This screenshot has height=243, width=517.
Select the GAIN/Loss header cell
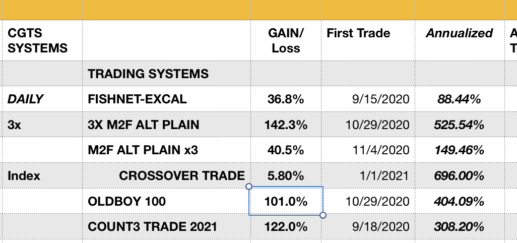(286, 40)
